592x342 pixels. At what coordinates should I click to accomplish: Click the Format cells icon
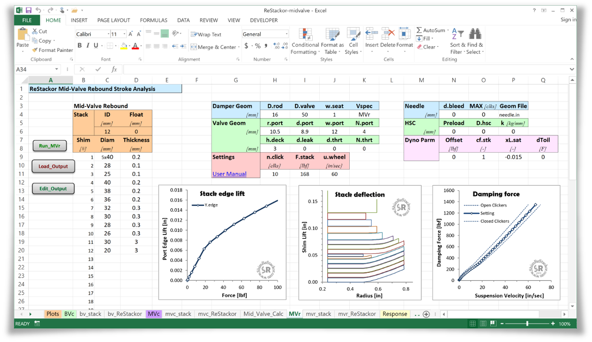404,34
